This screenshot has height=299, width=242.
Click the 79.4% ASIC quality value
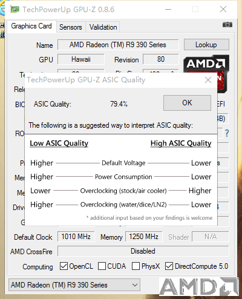click(119, 104)
